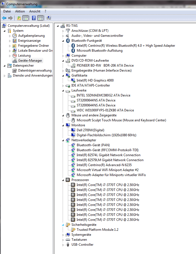The height and width of the screenshot is (254, 196).
Task: Expand Dienste und Anwendungen in left tree
Action: (x=4, y=76)
